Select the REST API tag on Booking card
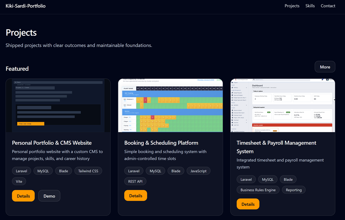Screen dimensions: 345x220 [136, 181]
